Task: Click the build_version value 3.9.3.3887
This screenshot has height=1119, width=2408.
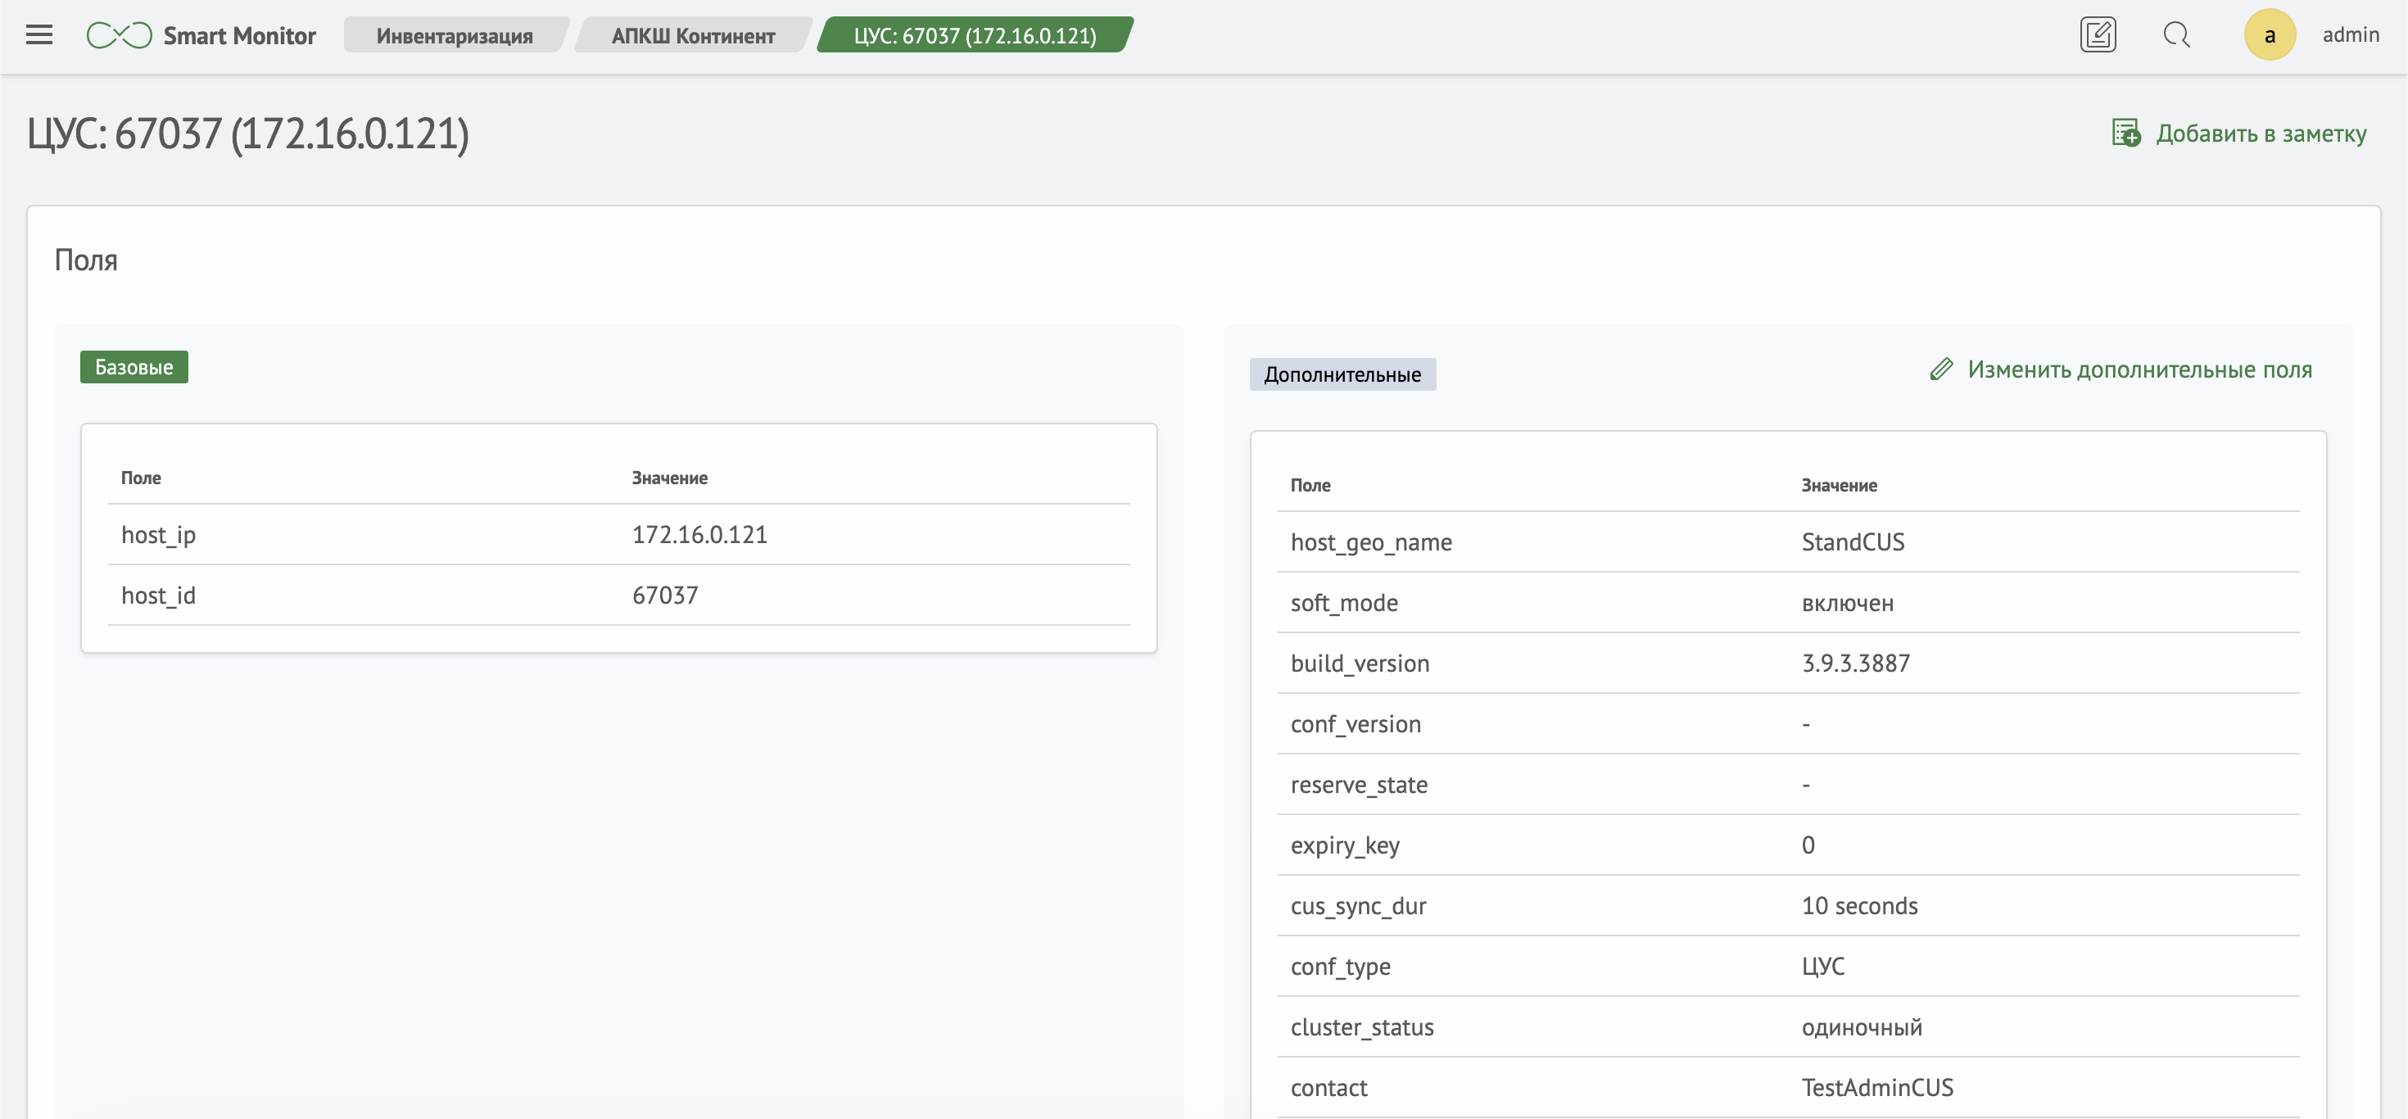Action: (x=1854, y=663)
